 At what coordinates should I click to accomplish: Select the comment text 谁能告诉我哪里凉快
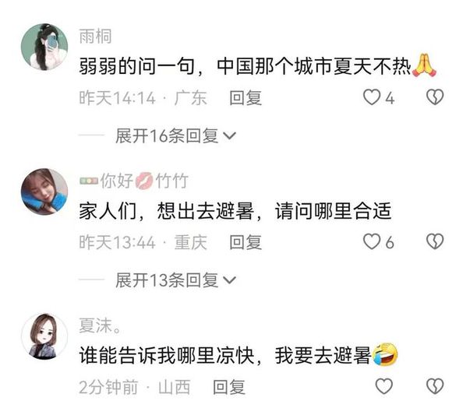(x=167, y=355)
